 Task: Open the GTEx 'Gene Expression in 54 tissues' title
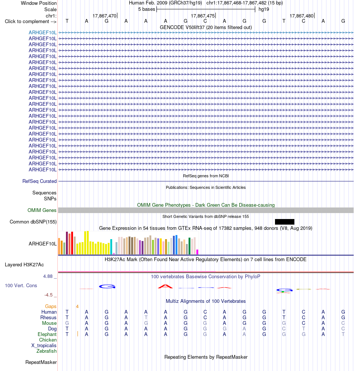point(206,228)
